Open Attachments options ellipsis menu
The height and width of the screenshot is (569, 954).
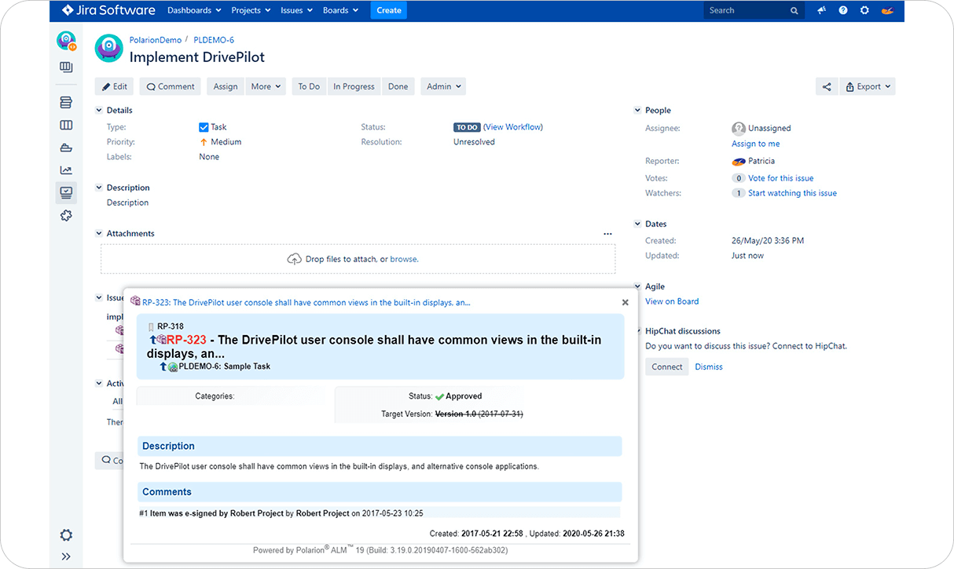point(607,234)
